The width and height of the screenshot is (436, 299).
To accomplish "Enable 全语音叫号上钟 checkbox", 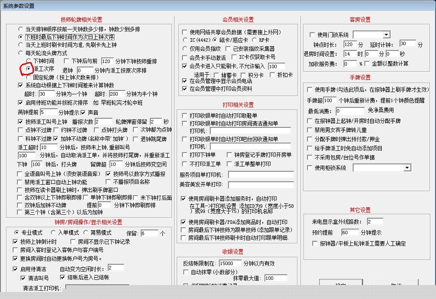I will click(20, 174).
